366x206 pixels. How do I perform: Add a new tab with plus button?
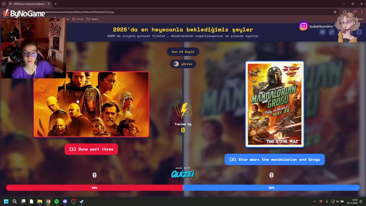(55, 4)
